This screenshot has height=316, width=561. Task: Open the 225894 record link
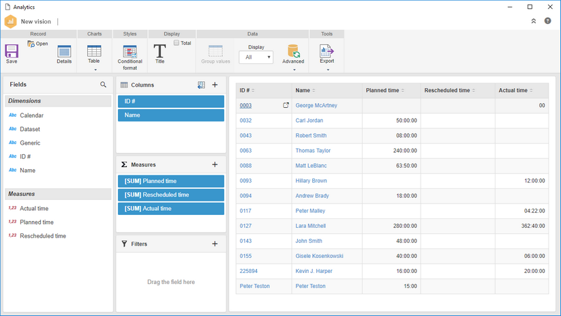tap(248, 271)
